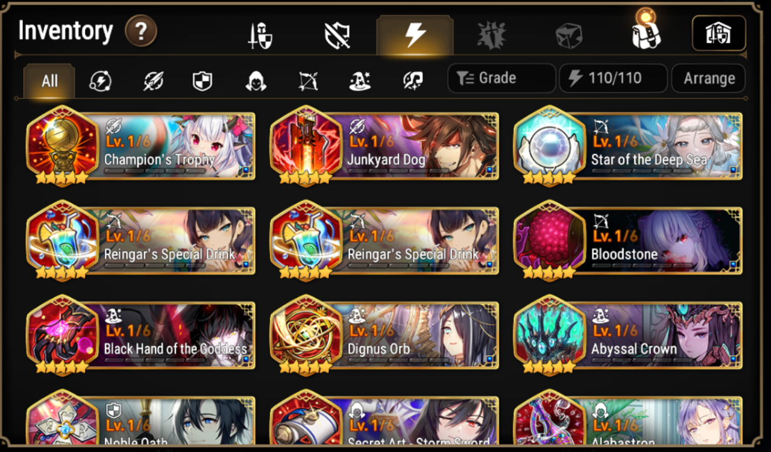This screenshot has height=452, width=771.
Task: Select the Junkyard Dog artifact
Action: [385, 146]
